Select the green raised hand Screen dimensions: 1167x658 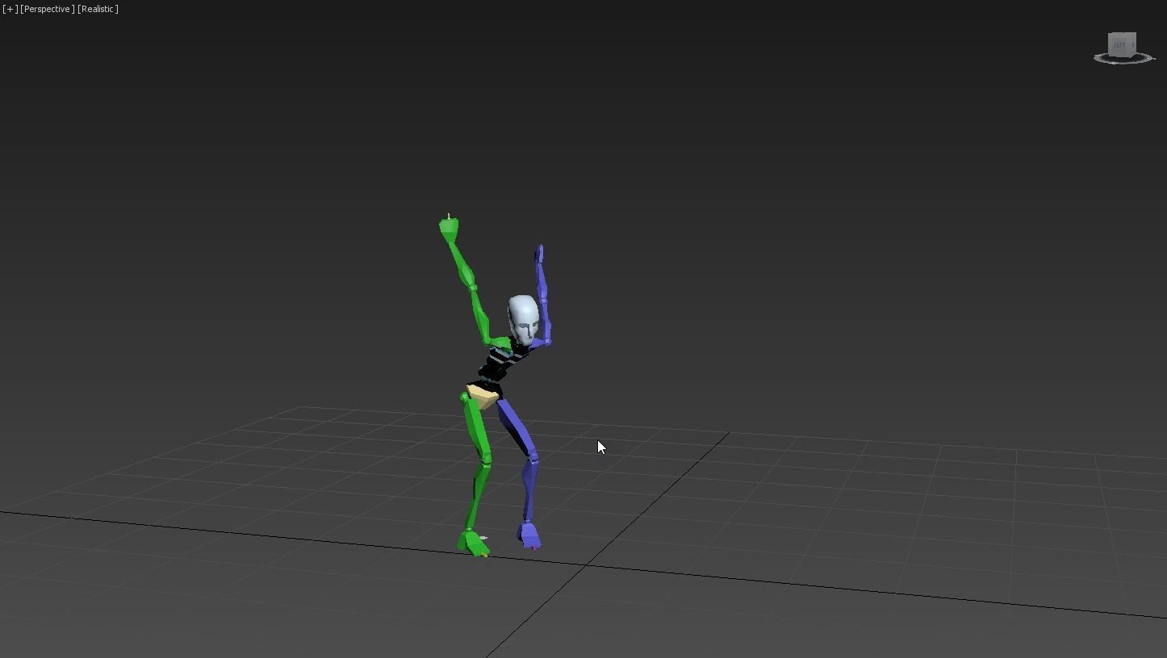click(449, 228)
